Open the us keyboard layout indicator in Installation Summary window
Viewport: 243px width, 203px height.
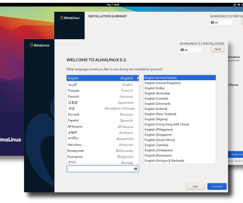221,23
